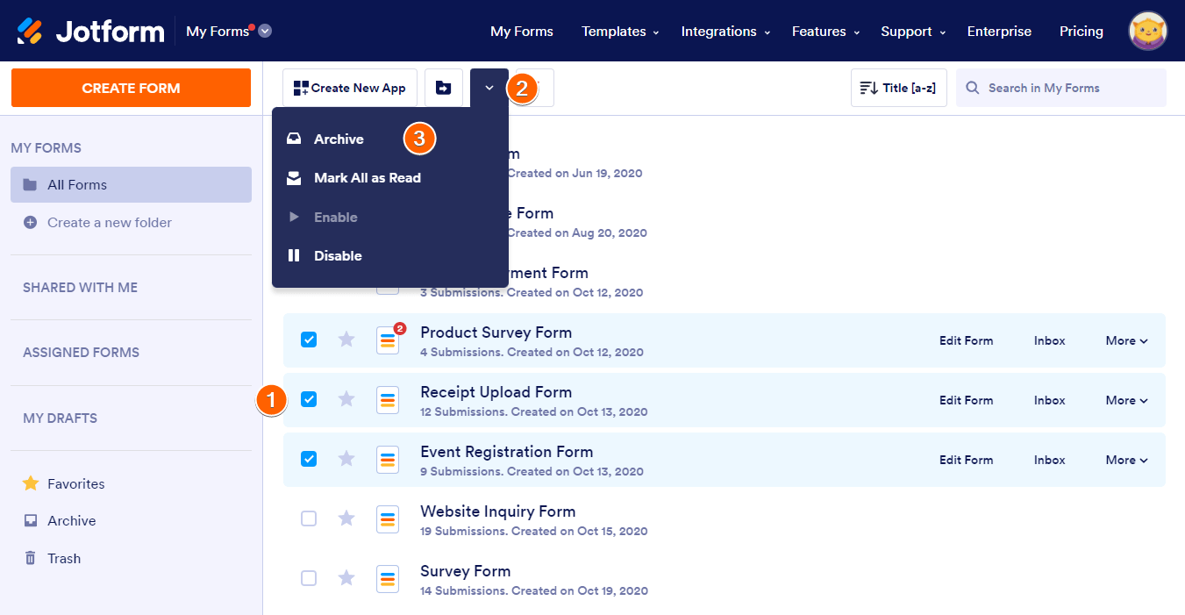Image resolution: width=1185 pixels, height=615 pixels.
Task: Open the user avatar profile menu
Action: click(1147, 32)
